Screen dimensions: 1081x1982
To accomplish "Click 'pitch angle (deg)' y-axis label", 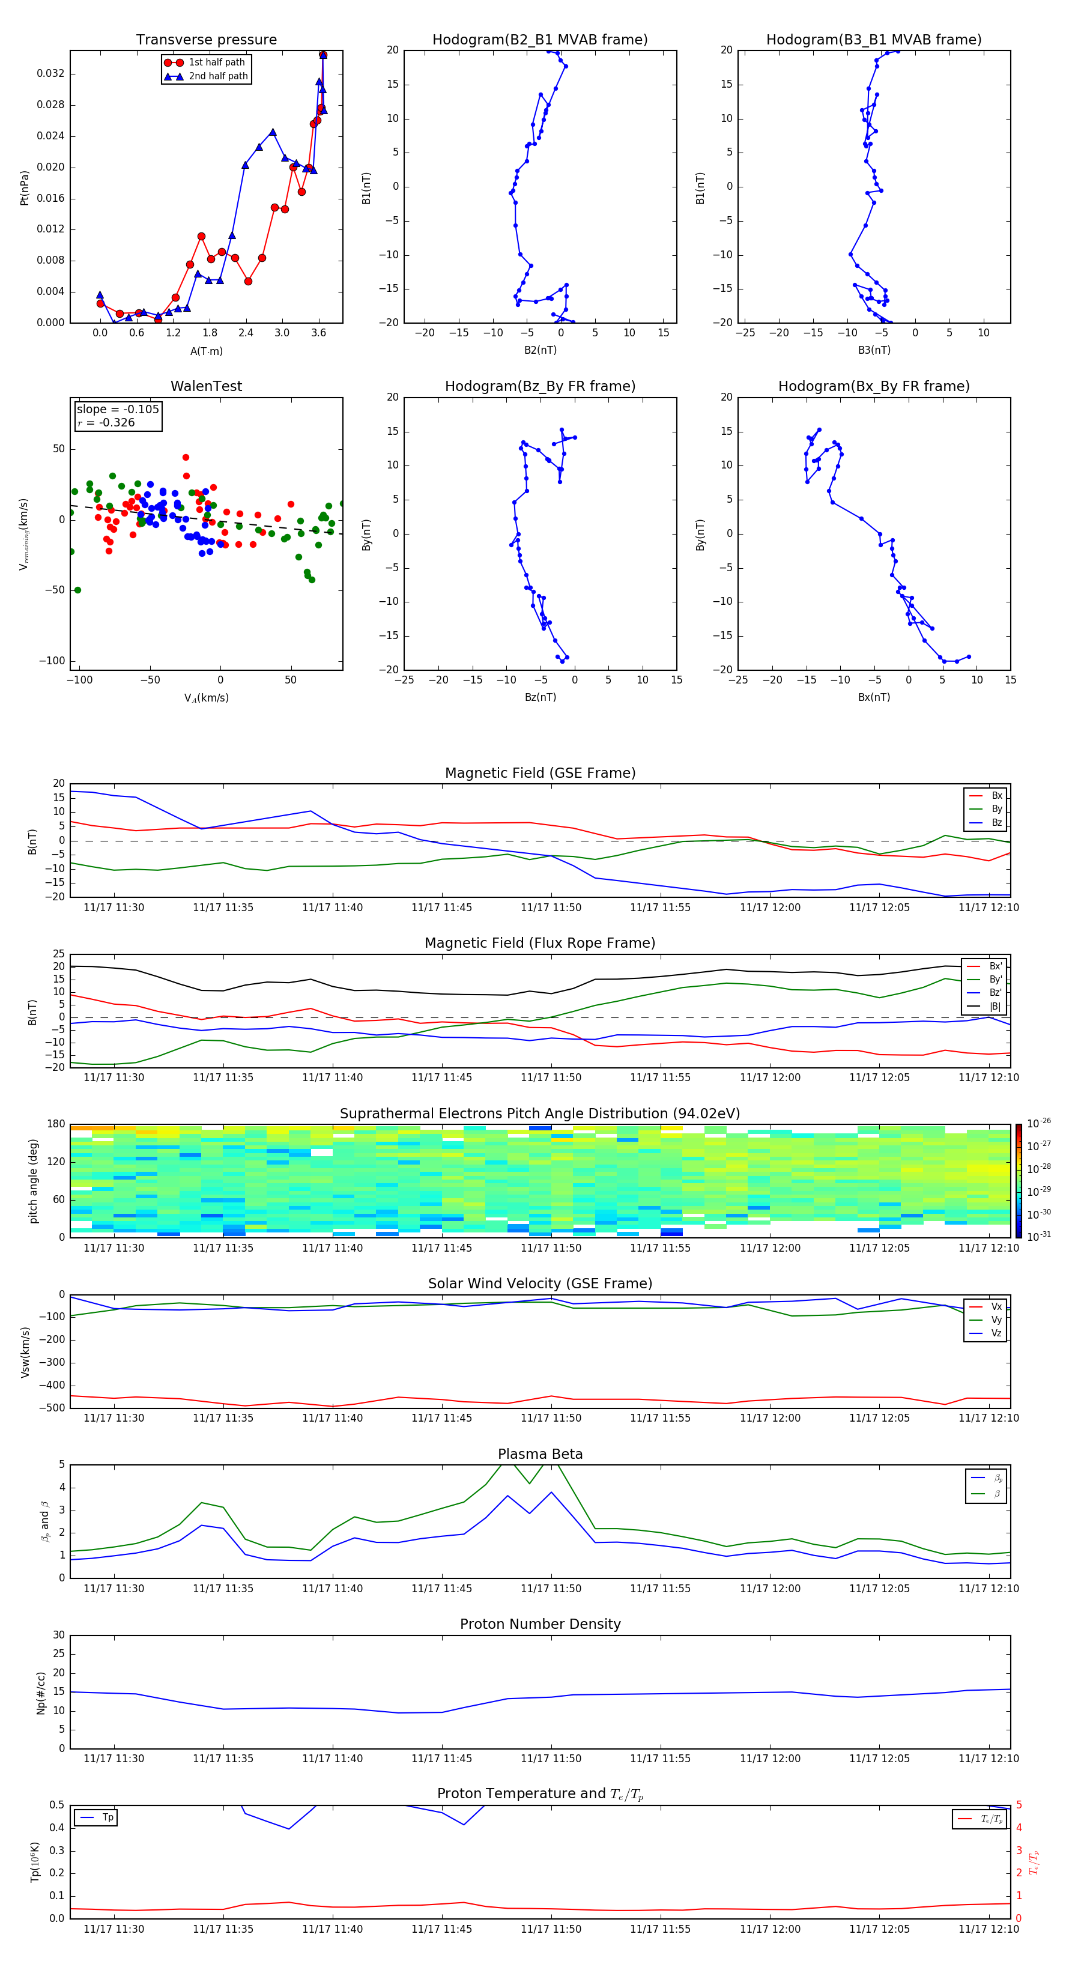I will point(33,1181).
